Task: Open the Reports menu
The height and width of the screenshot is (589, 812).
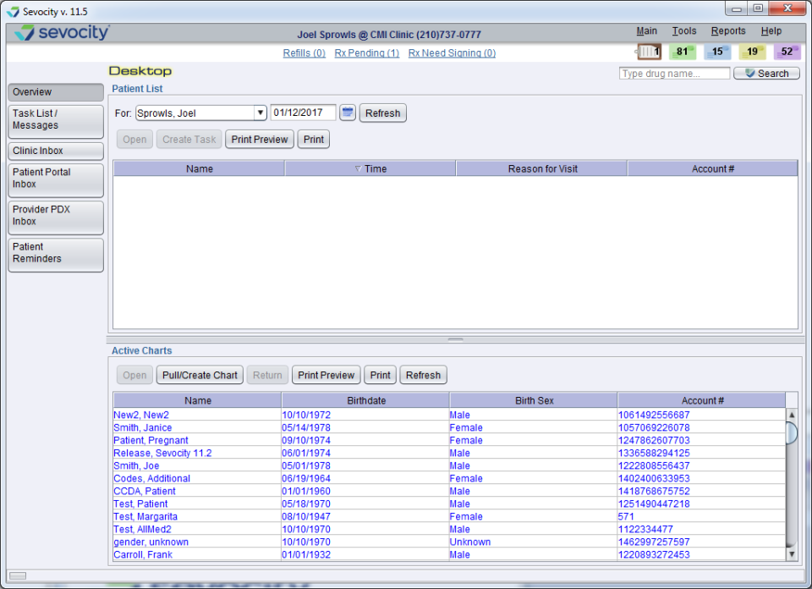Action: [728, 30]
